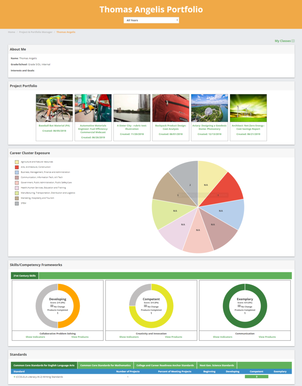Screen dimensions: 302x386
Task: Click the gray STEM legend color swatch
Action: point(17,204)
